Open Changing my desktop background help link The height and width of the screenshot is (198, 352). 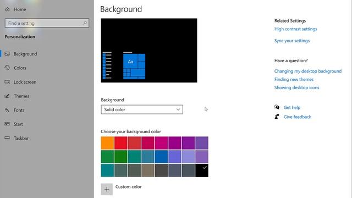pos(308,71)
